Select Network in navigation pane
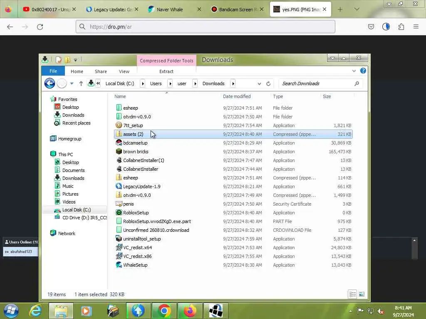The image size is (426, 319). pyautogui.click(x=67, y=233)
